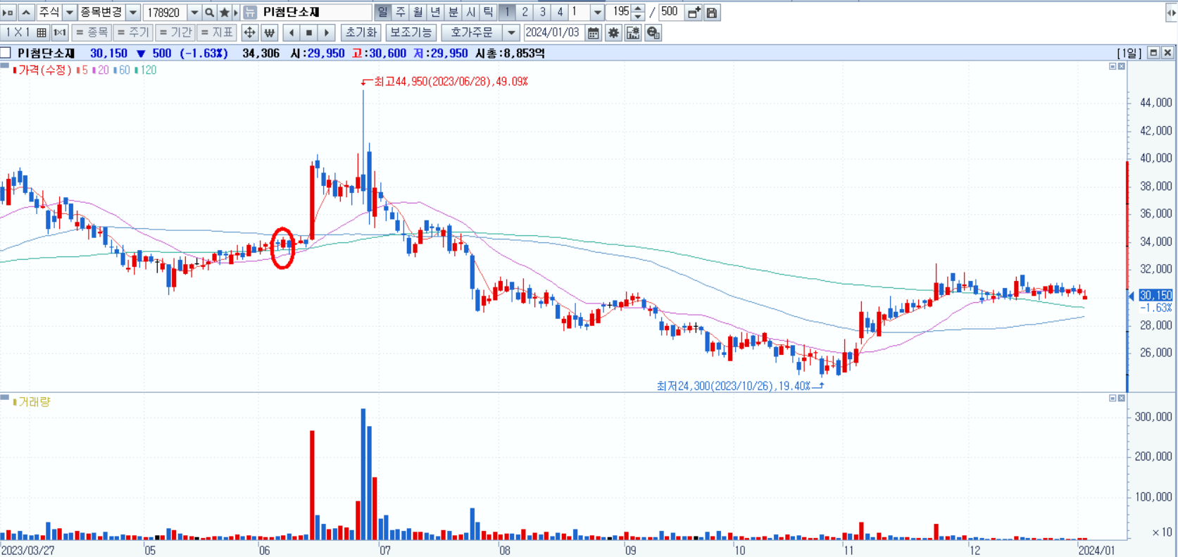Select 시 hour period toggle
The image size is (1178, 557).
coord(470,13)
